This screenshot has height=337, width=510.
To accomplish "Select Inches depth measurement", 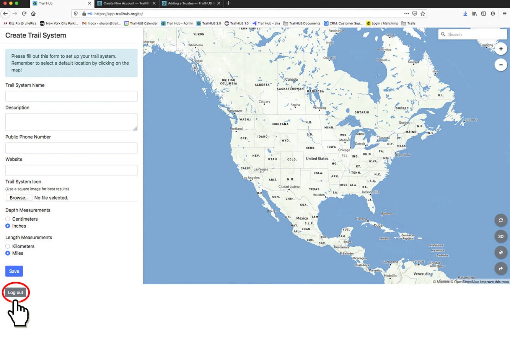I will [8, 226].
